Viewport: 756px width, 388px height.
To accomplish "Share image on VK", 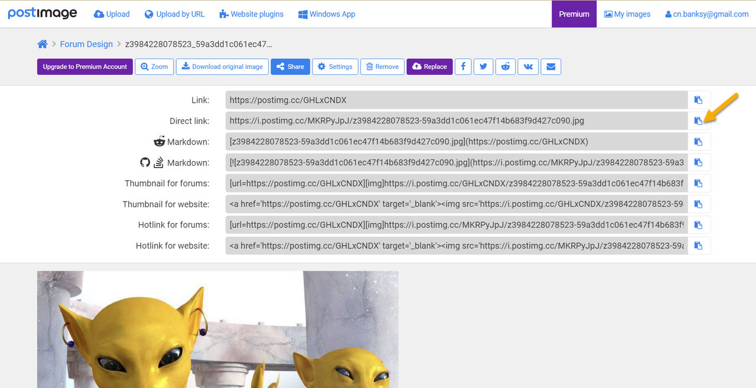I will click(528, 67).
